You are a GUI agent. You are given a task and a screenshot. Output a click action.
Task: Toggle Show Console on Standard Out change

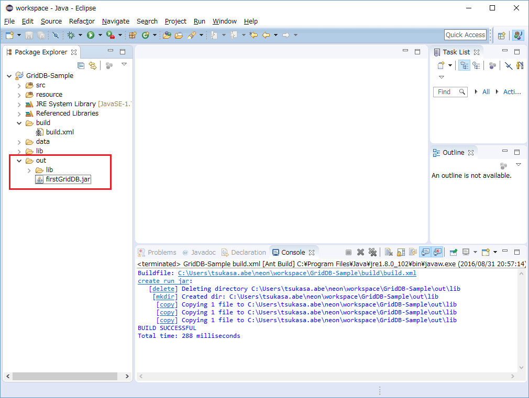tap(425, 252)
